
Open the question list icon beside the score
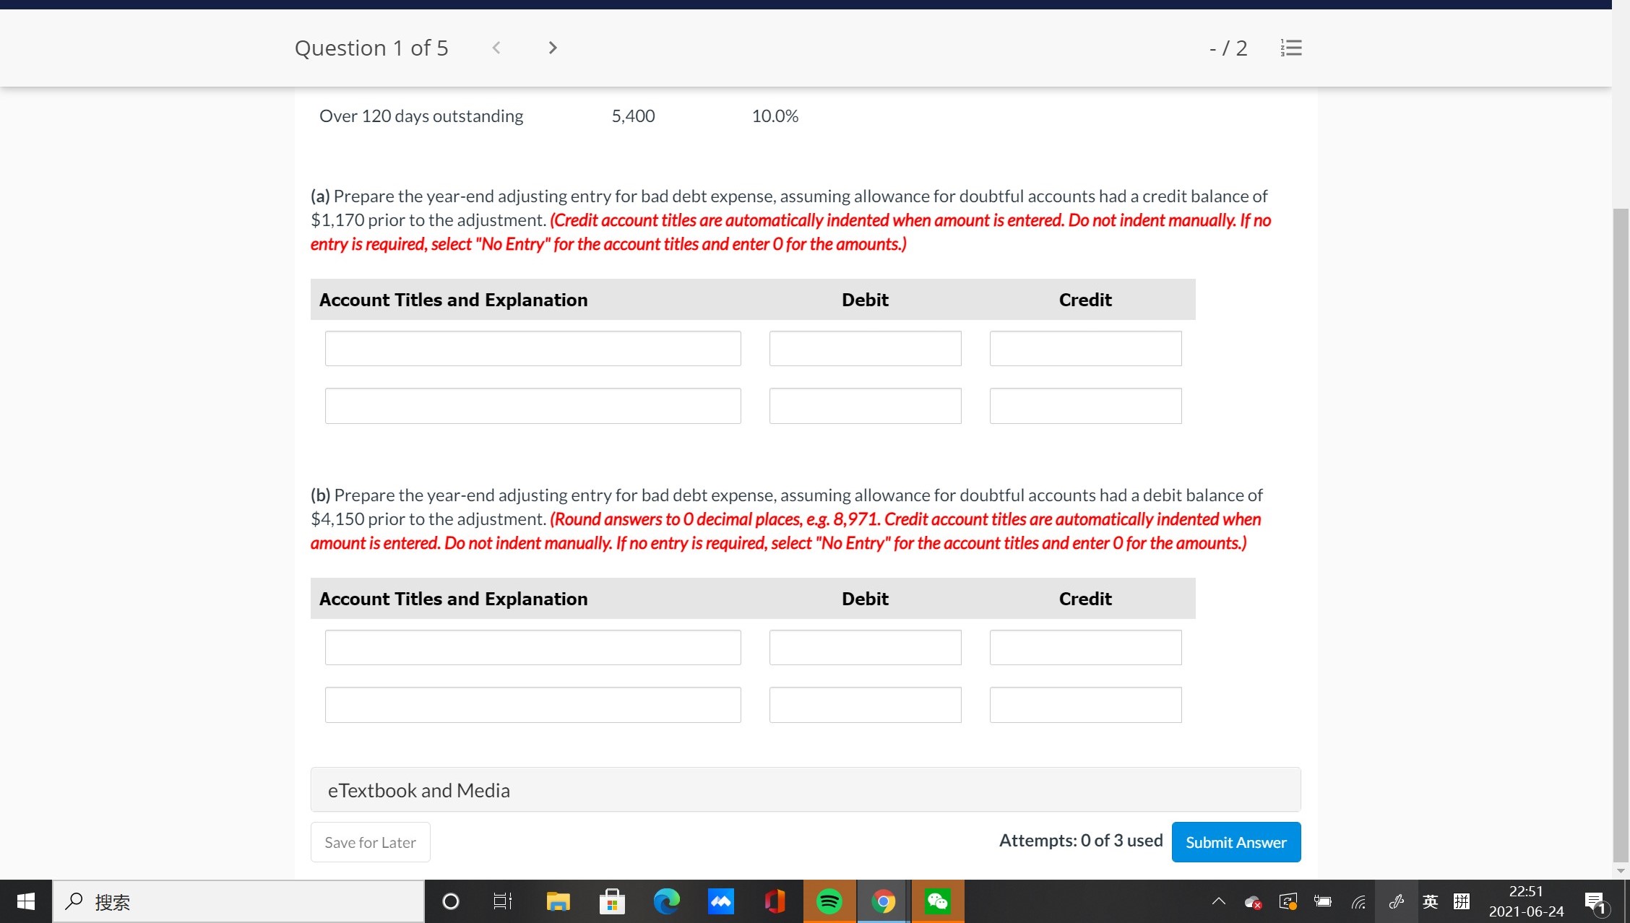click(1291, 48)
